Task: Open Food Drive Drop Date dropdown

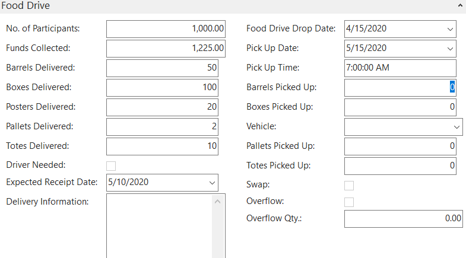Action: [x=448, y=28]
